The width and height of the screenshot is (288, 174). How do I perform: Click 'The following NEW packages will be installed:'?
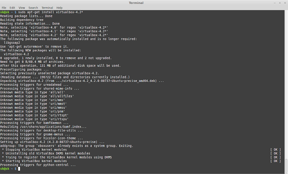pos(41,50)
